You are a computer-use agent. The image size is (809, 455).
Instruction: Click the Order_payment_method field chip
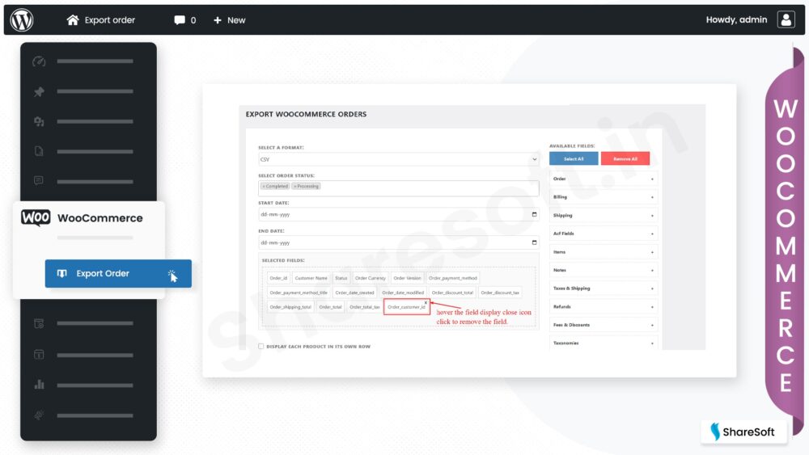tap(453, 278)
